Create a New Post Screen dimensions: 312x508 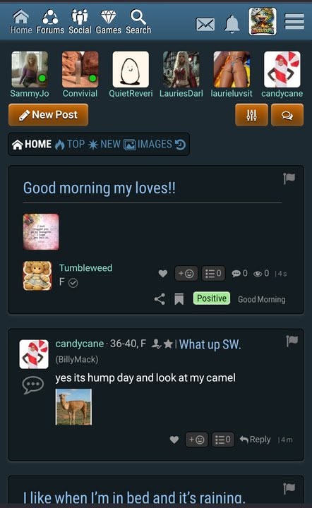pyautogui.click(x=48, y=115)
